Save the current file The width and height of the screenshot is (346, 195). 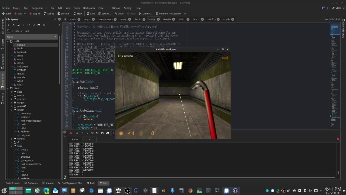(91, 14)
